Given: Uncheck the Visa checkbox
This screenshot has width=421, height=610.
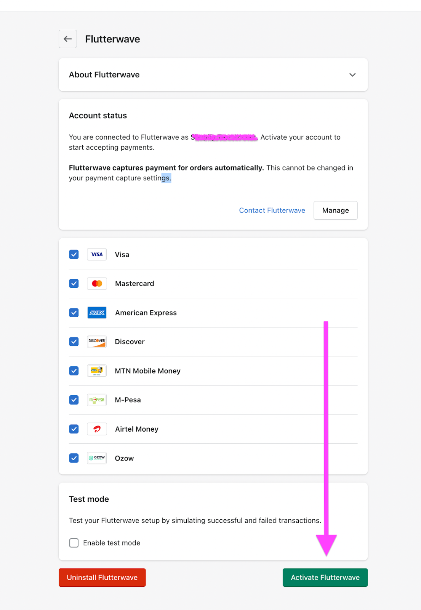Looking at the screenshot, I should point(74,254).
